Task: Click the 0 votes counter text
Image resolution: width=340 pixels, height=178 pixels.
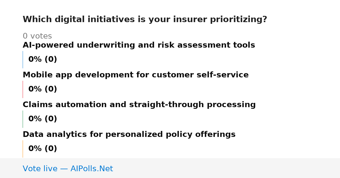Action: (37, 36)
